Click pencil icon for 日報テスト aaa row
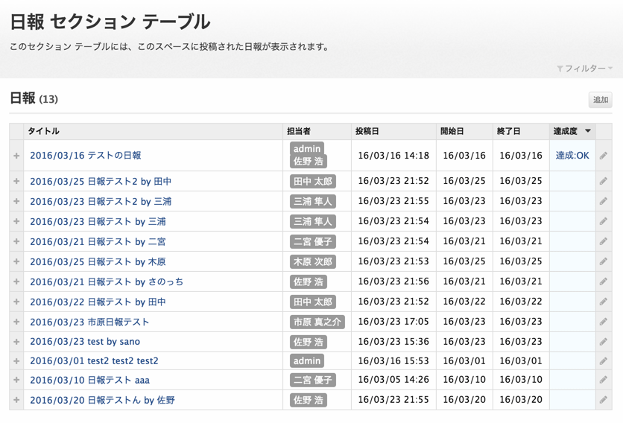Screen dimensions: 623x423 [603, 380]
